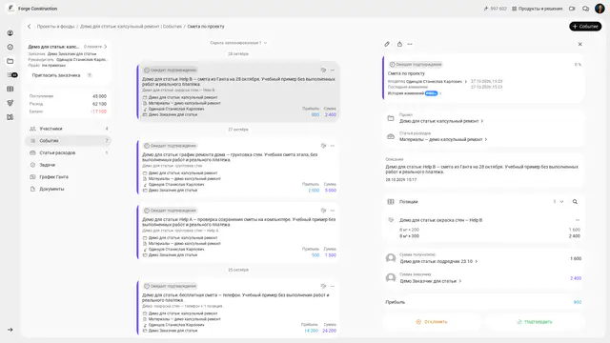The width and height of the screenshot is (610, 343).
Task: Open Документы section
Action: 69,189
